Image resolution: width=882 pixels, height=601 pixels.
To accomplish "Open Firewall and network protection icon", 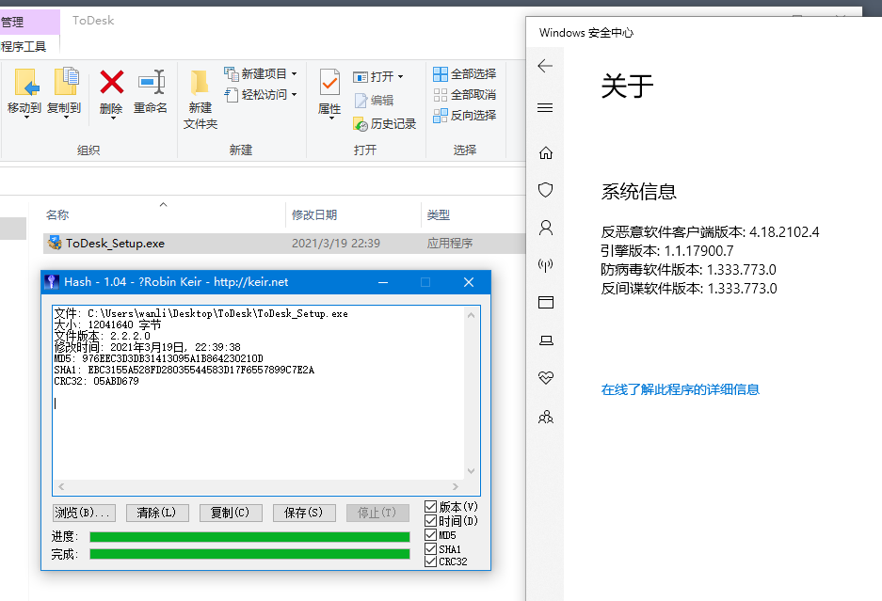I will [546, 265].
